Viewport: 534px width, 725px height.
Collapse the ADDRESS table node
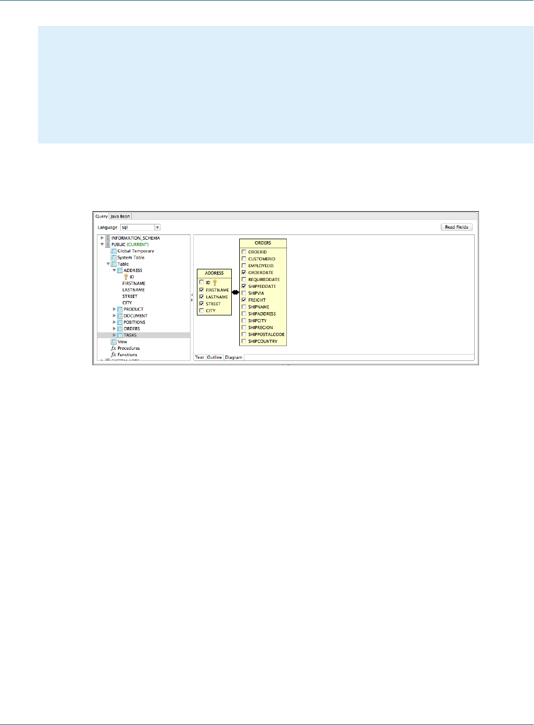114,270
